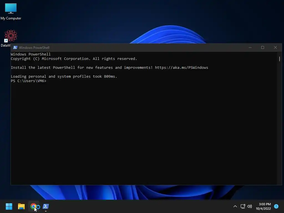Close the Windows PowerShell window
The width and height of the screenshot is (284, 213).
coord(275,47)
